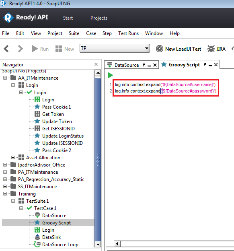The image size is (234, 251).
Task: Switch to the Projects view
Action: pyautogui.click(x=99, y=18)
